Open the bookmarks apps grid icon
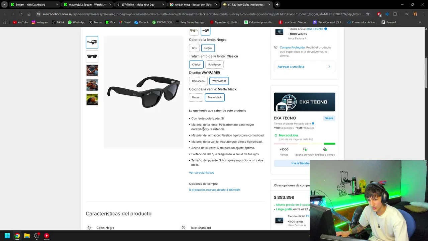 [x=4, y=22]
